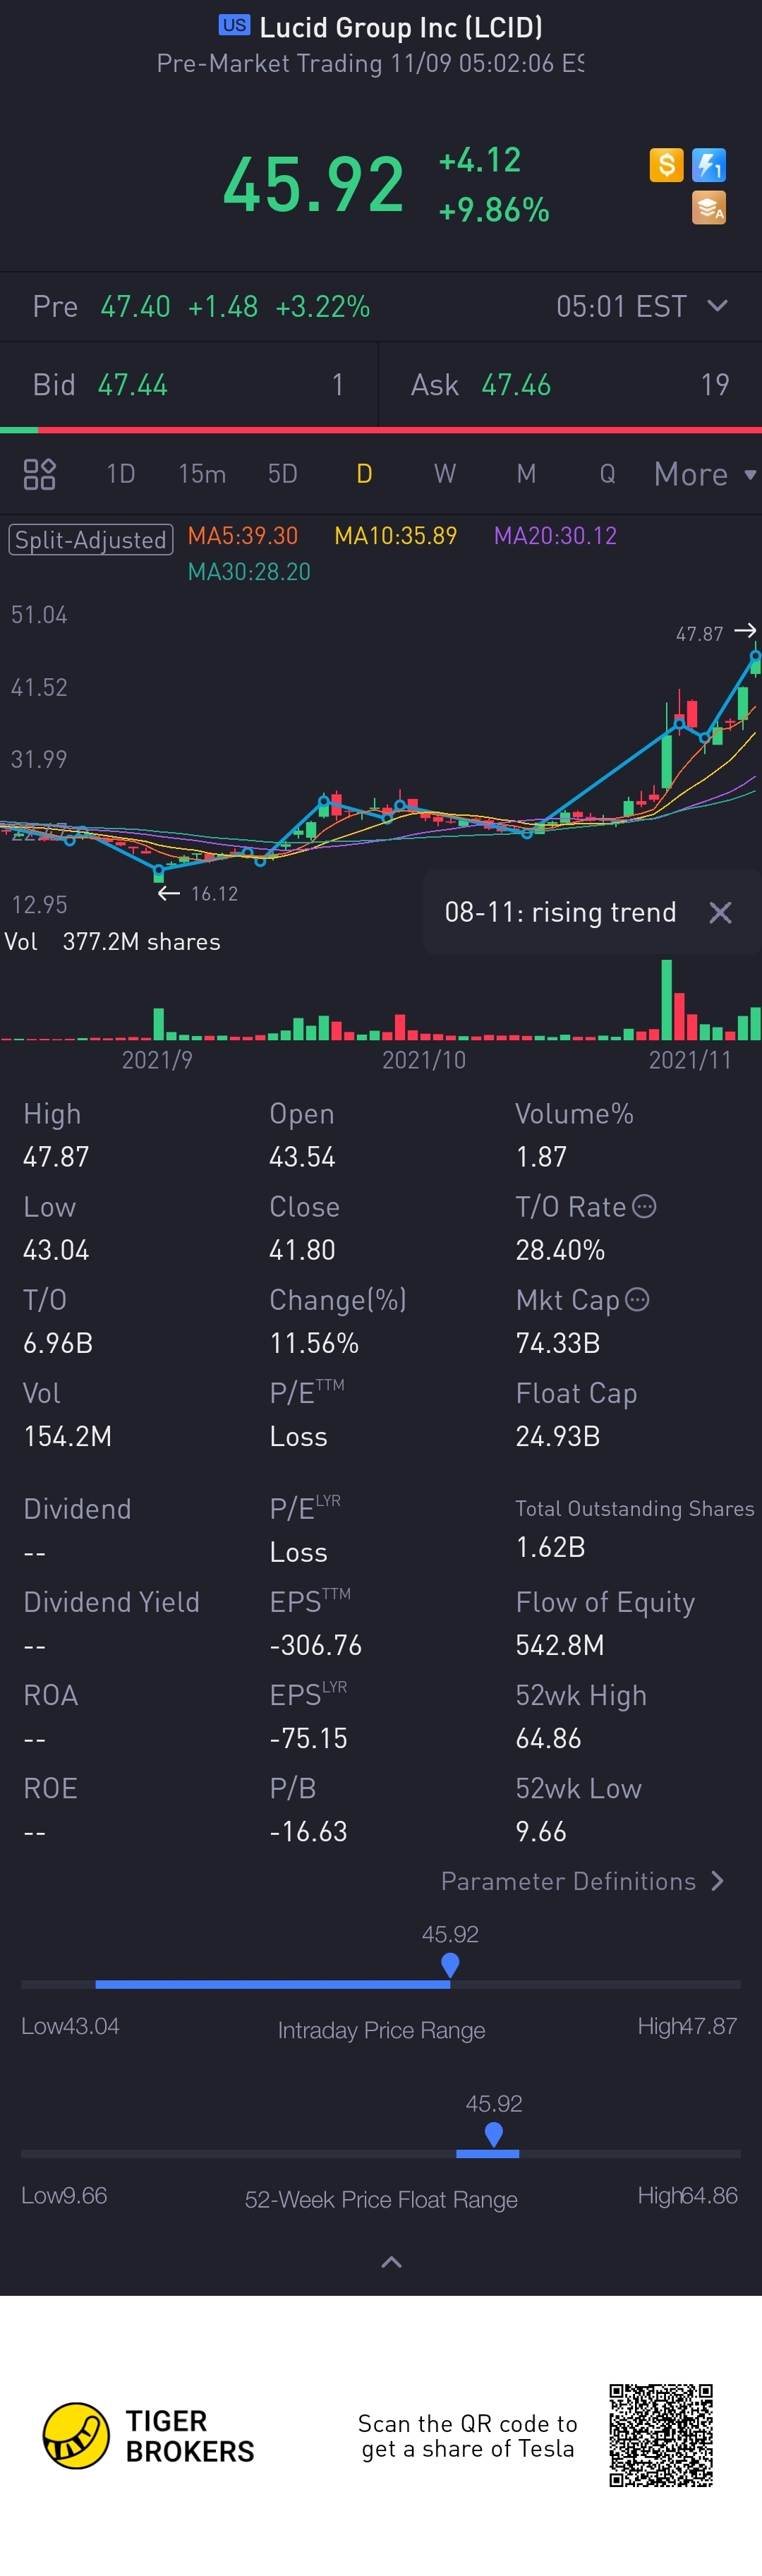The image size is (762, 2576).
Task: Open Parameter Definitions link
Action: (x=583, y=1881)
